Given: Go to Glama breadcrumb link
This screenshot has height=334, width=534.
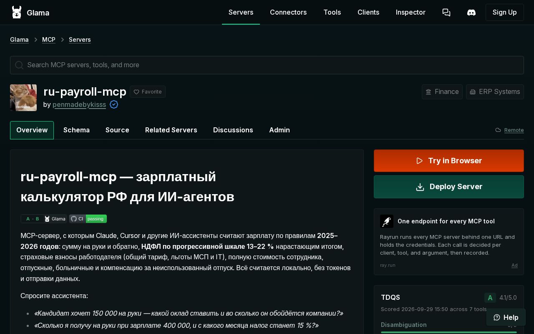Looking at the screenshot, I should 19,40.
